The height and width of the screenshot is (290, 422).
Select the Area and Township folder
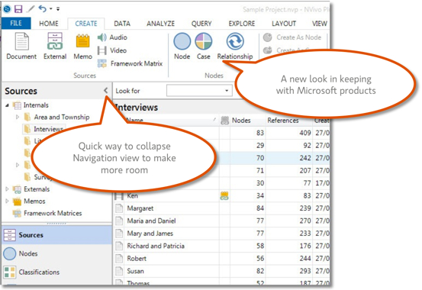click(x=62, y=117)
